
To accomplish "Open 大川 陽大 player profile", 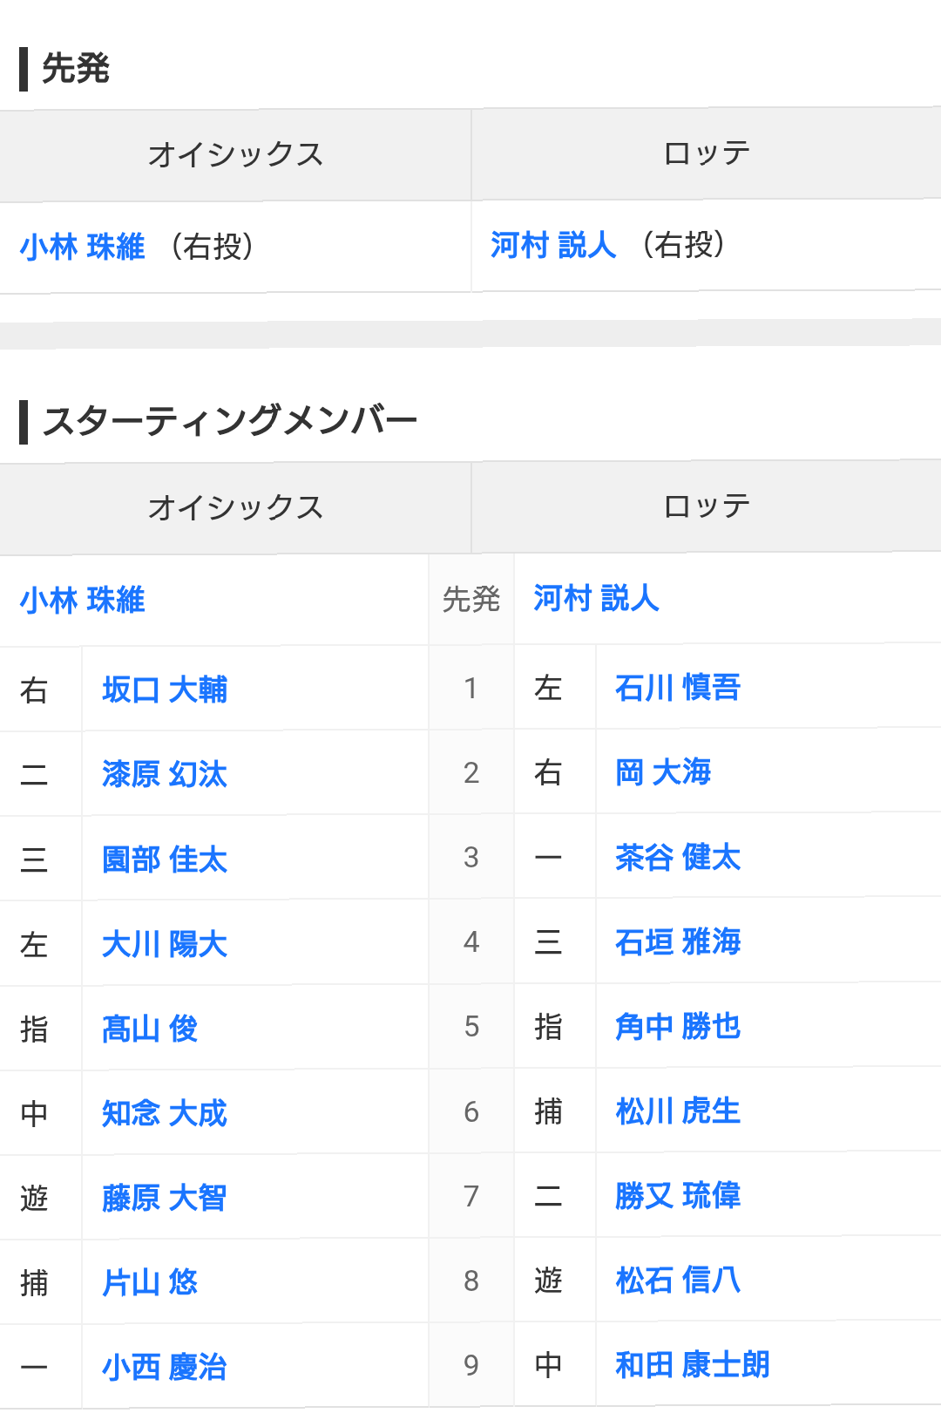I will (164, 945).
